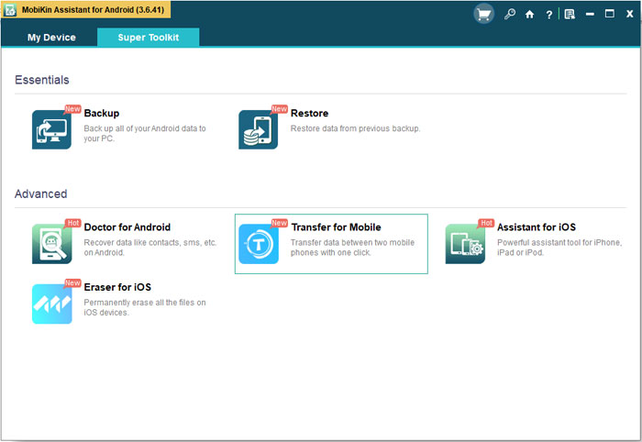Click 'Transfer data between two mobile phones' description
Viewport: 642px width, 442px height.
(352, 248)
